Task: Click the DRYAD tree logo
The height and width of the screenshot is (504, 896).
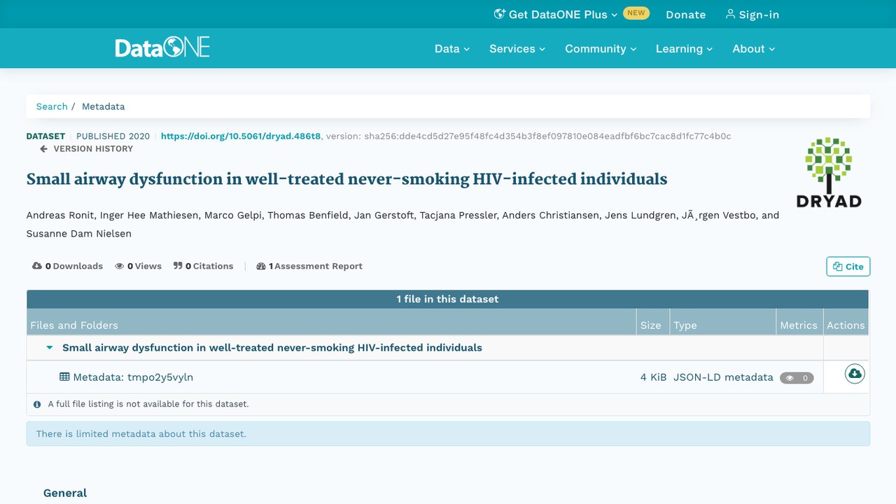Action: click(x=829, y=173)
